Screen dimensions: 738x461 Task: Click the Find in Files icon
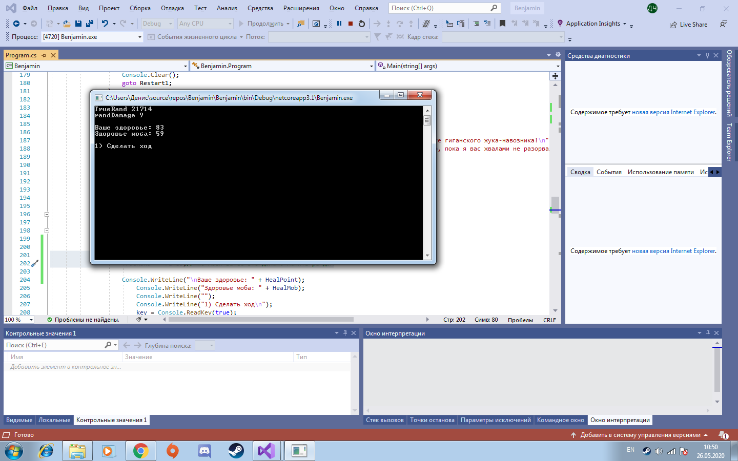click(301, 24)
